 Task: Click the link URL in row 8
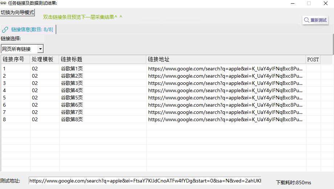coord(225,119)
